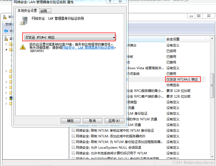This screenshot has height=166, width=216.
Task: Open the 文件 menu in the policy window
Action: (x=8, y=24)
